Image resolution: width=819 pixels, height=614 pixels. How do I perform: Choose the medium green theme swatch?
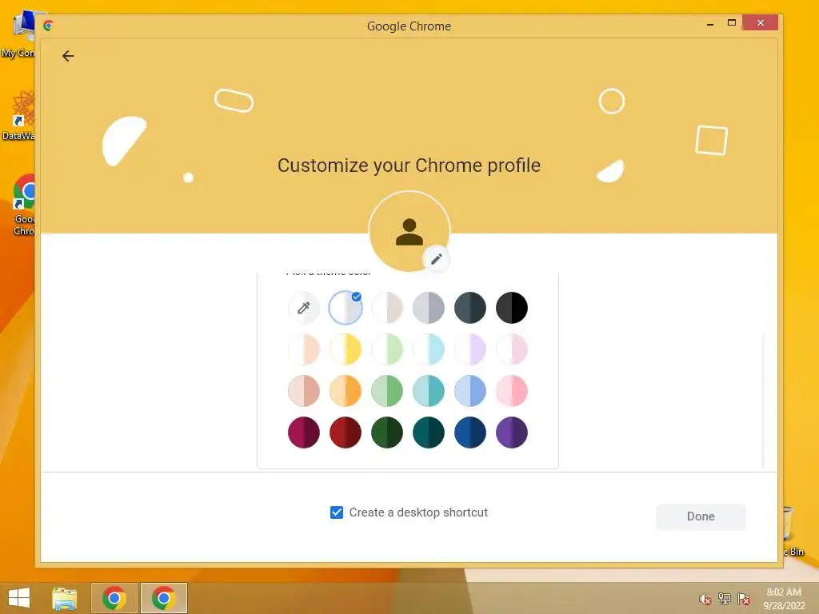(x=387, y=390)
